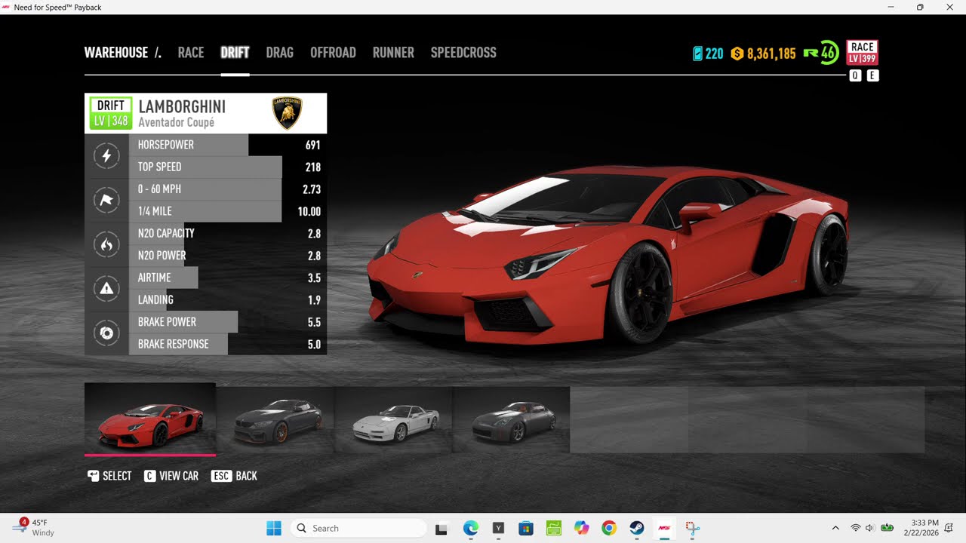Viewport: 966px width, 543px height.
Task: Click the 1/4 MILE value 10.00
Action: [x=309, y=212]
